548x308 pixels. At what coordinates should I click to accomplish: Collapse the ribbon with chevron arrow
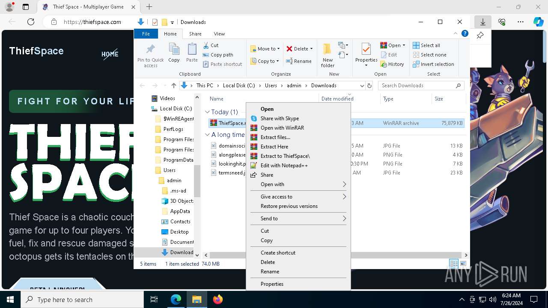456,33
